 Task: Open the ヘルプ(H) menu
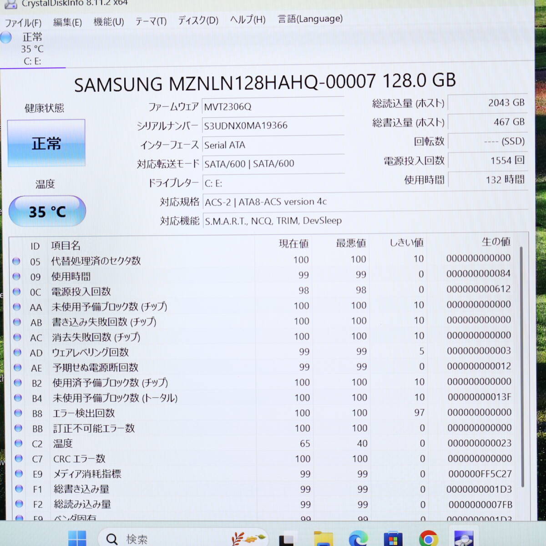click(248, 20)
